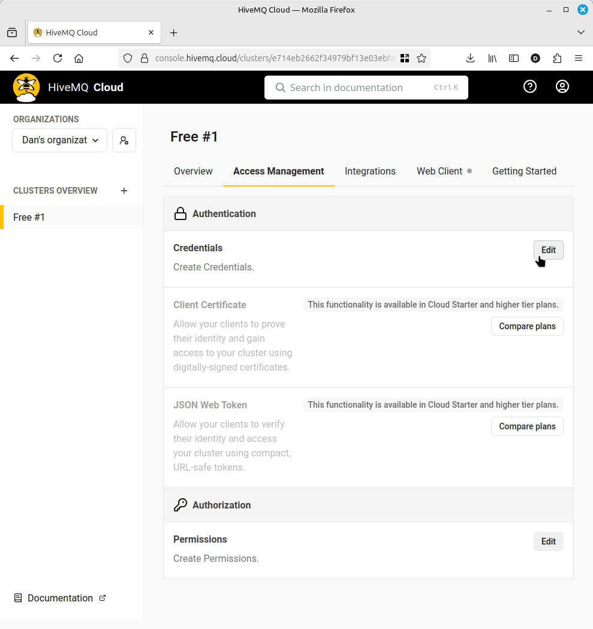This screenshot has height=629, width=593.
Task: Open the user account profile icon
Action: [x=562, y=87]
